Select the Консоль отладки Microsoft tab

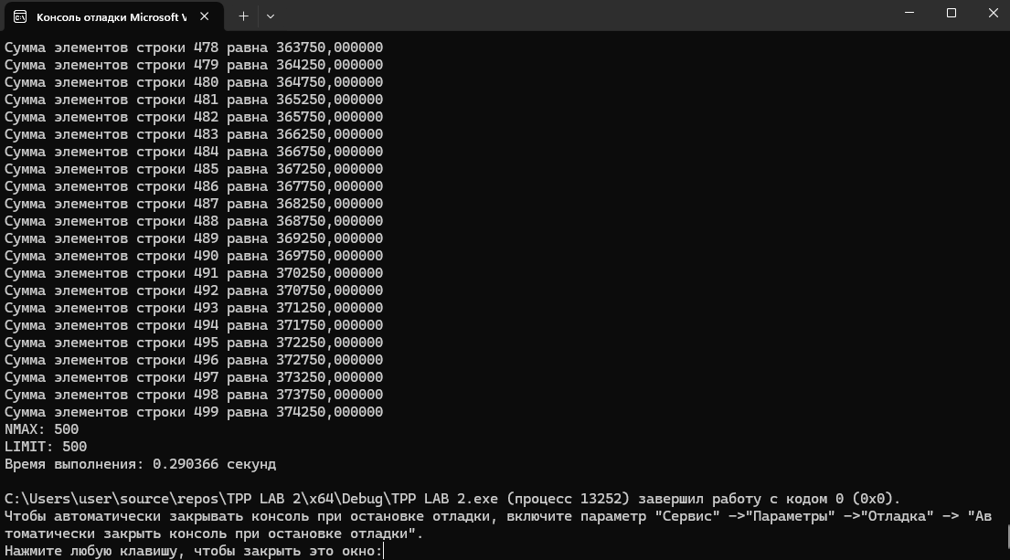114,16
